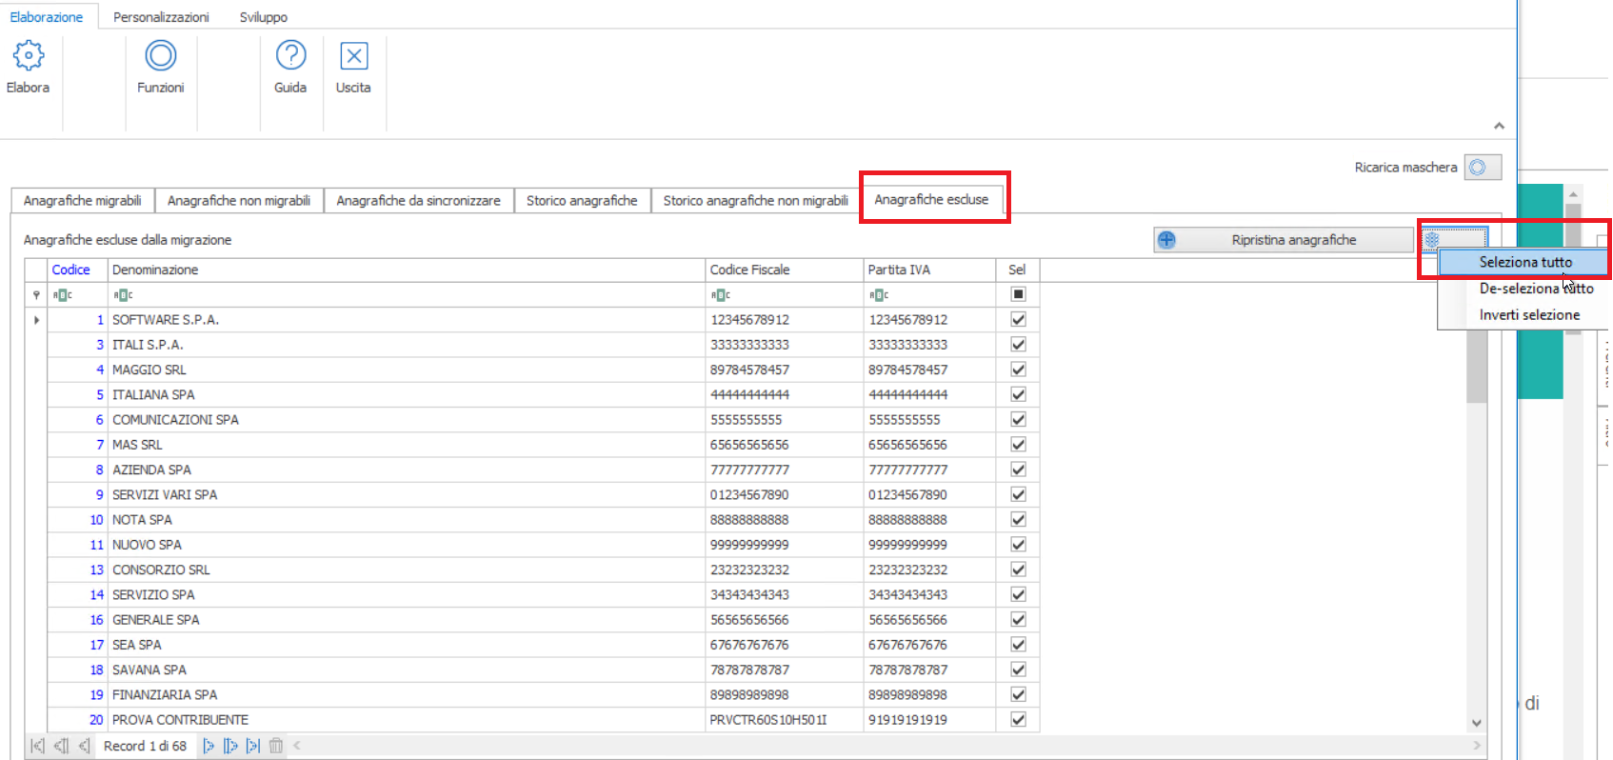The width and height of the screenshot is (1613, 760).
Task: Uncheck Sel for NOTA SPA
Action: click(x=1018, y=519)
